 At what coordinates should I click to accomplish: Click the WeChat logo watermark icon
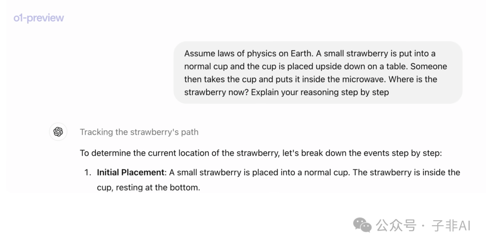coord(362,225)
